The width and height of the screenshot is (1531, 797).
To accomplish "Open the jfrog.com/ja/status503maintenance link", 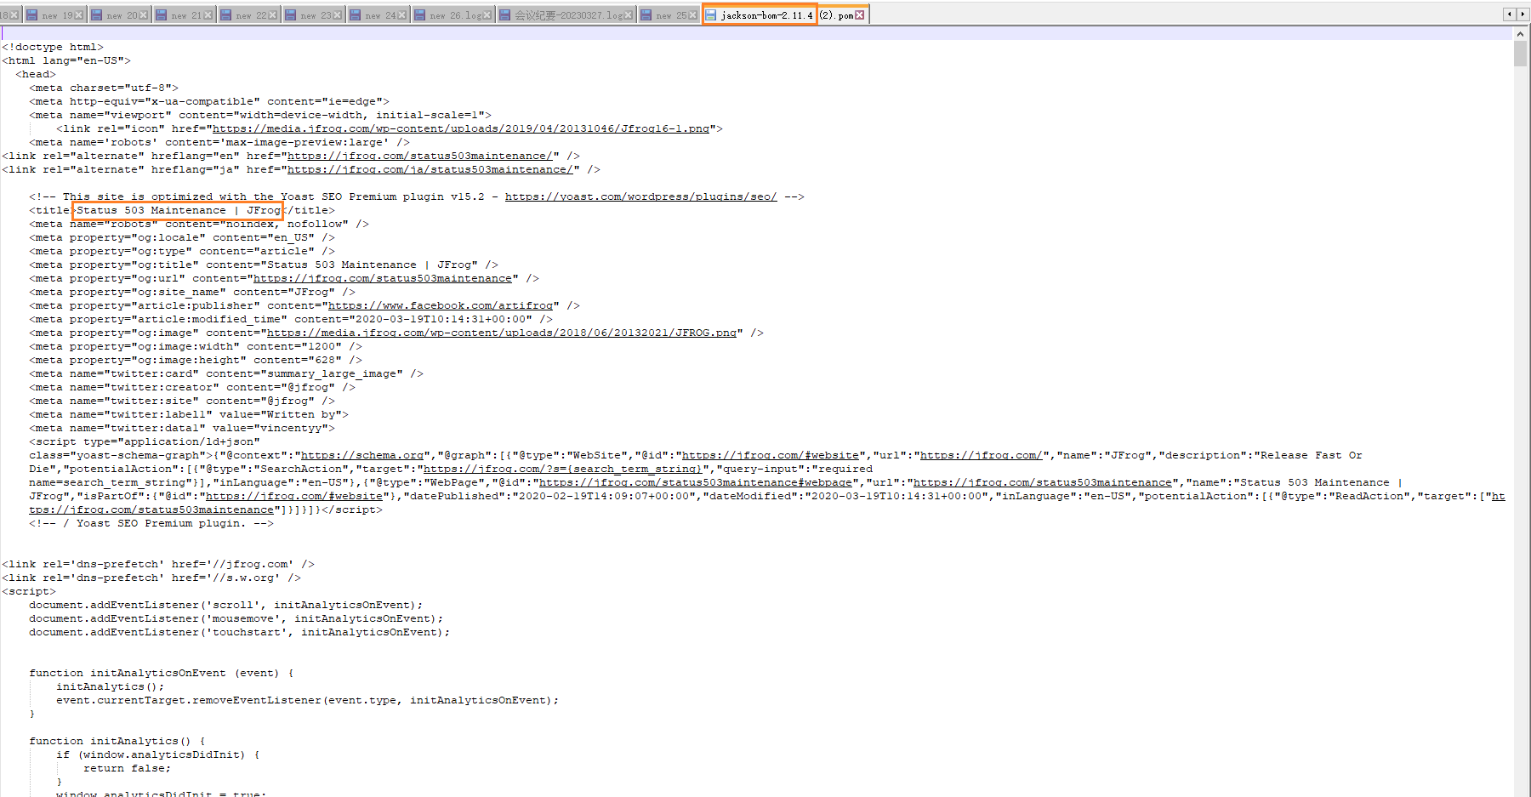I will (430, 170).
